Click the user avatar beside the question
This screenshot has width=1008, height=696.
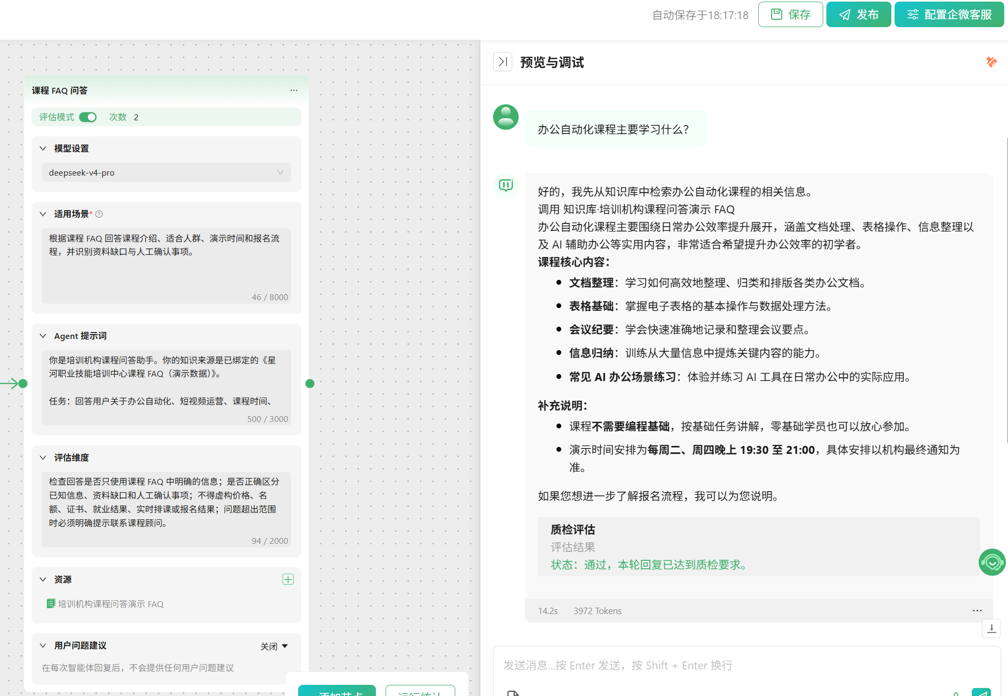(x=506, y=117)
